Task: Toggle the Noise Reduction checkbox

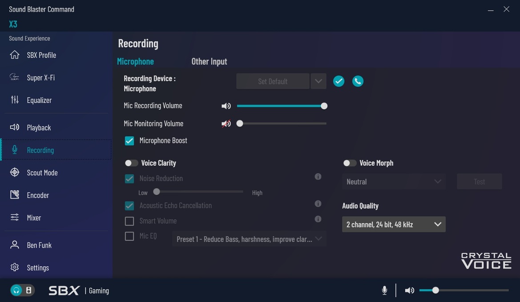Action: point(129,179)
